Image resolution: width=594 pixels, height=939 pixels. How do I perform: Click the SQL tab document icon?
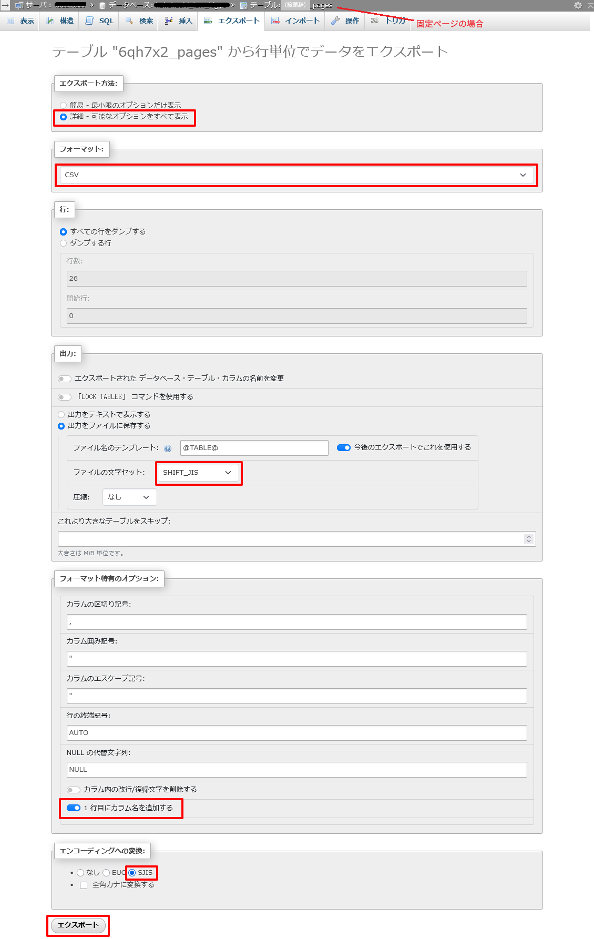pos(89,21)
